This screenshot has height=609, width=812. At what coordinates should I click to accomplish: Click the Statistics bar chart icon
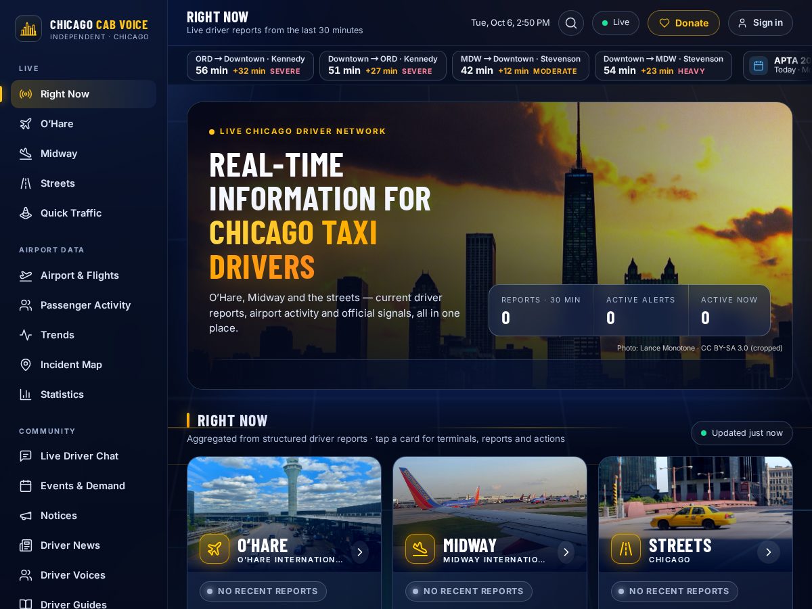point(26,394)
